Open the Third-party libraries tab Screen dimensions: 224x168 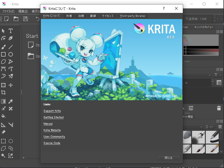tap(133, 16)
